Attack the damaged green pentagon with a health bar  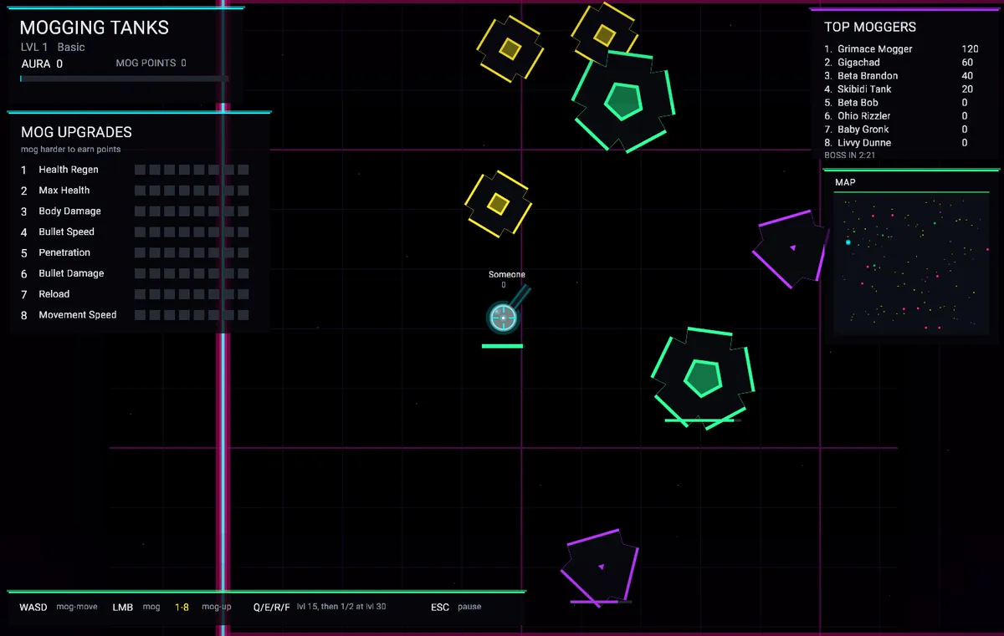point(702,378)
